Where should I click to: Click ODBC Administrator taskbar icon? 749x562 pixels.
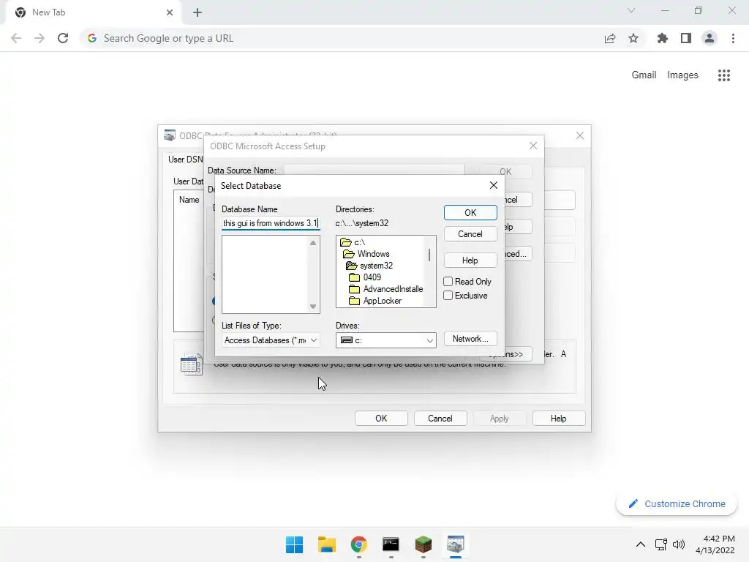(455, 544)
